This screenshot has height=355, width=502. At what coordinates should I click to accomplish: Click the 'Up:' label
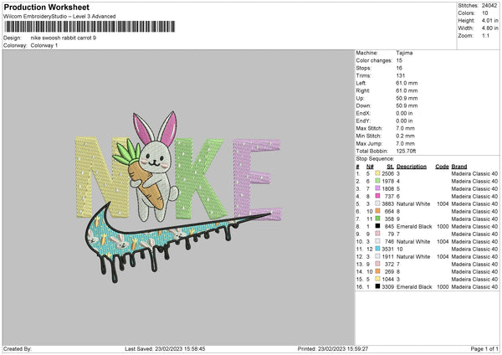[x=360, y=98]
